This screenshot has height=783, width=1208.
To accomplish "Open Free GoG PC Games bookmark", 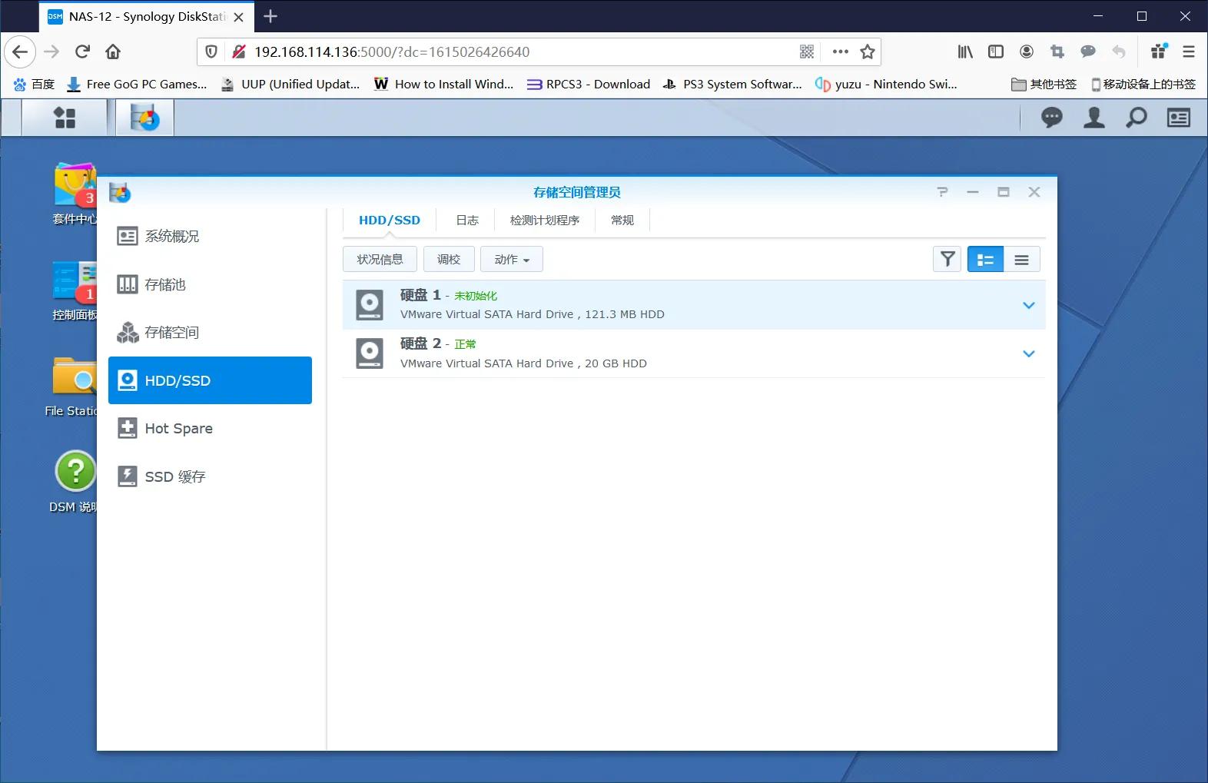I will click(x=138, y=84).
